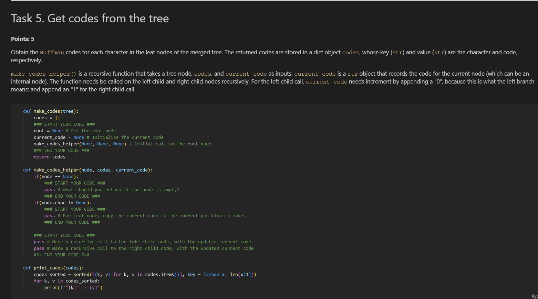The image size is (538, 299).
Task: Click the codes inline code span in the description
Action: pos(351,53)
